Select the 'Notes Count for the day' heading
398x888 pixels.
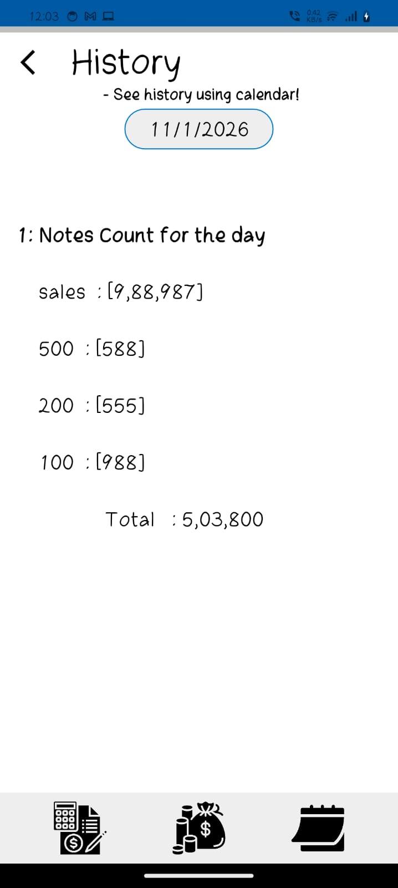(142, 235)
